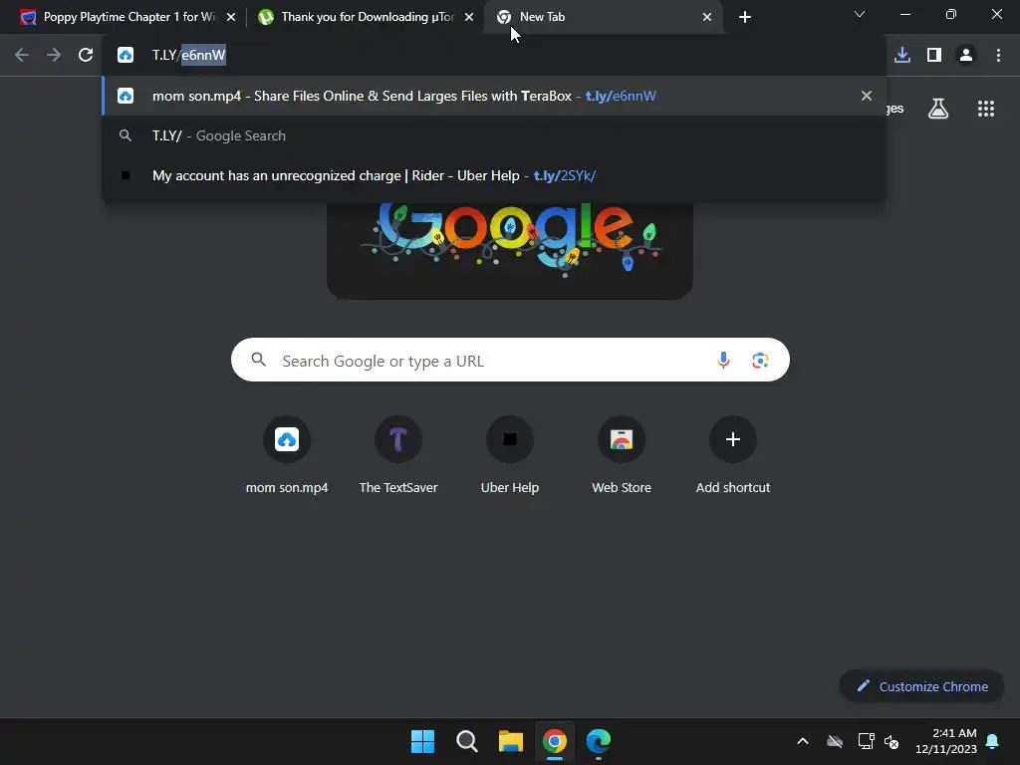Image resolution: width=1020 pixels, height=765 pixels.
Task: Click the OneDrive cloud tray icon
Action: coord(835,741)
